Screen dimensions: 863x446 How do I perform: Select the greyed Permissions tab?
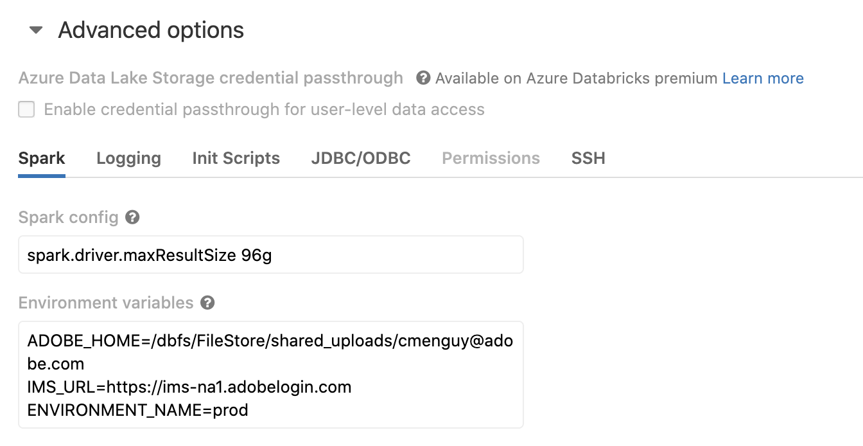pyautogui.click(x=491, y=158)
